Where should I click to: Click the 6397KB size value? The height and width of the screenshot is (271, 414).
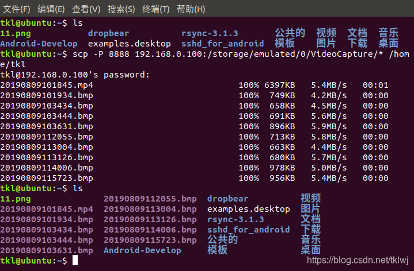[280, 85]
